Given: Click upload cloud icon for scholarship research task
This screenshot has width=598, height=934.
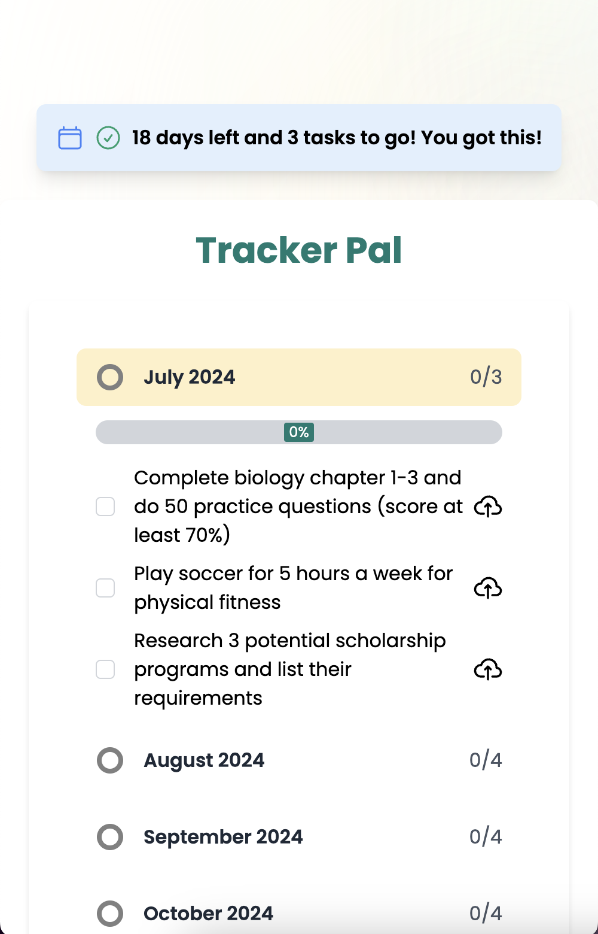Looking at the screenshot, I should pos(488,669).
